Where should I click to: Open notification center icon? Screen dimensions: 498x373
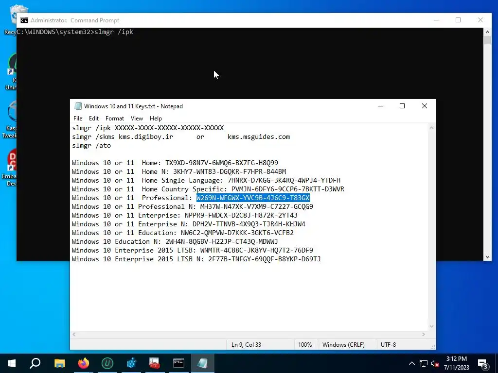(482, 363)
